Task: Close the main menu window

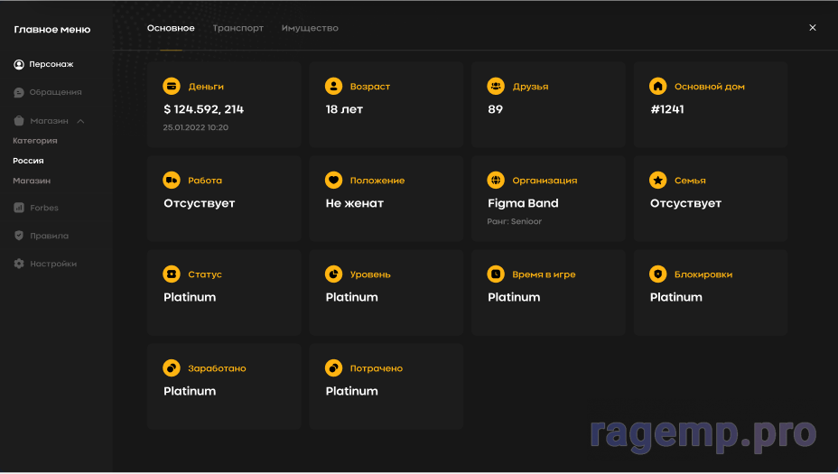Action: (x=813, y=28)
